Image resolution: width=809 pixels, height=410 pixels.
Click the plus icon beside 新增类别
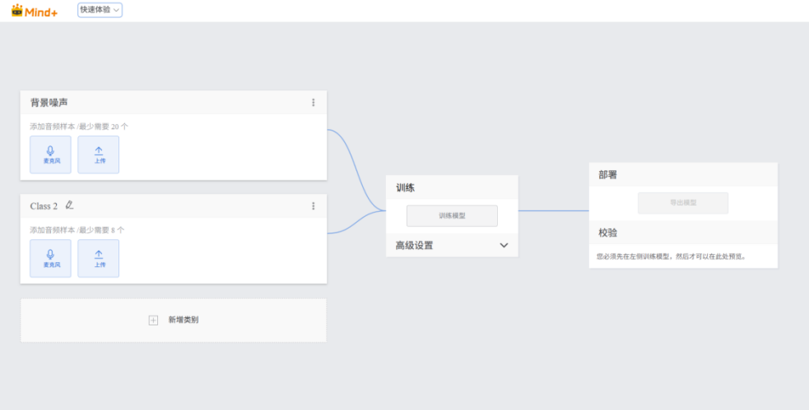[x=153, y=320]
